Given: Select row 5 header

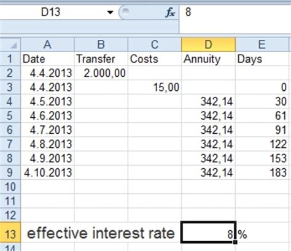Looking at the screenshot, I should point(10,115).
